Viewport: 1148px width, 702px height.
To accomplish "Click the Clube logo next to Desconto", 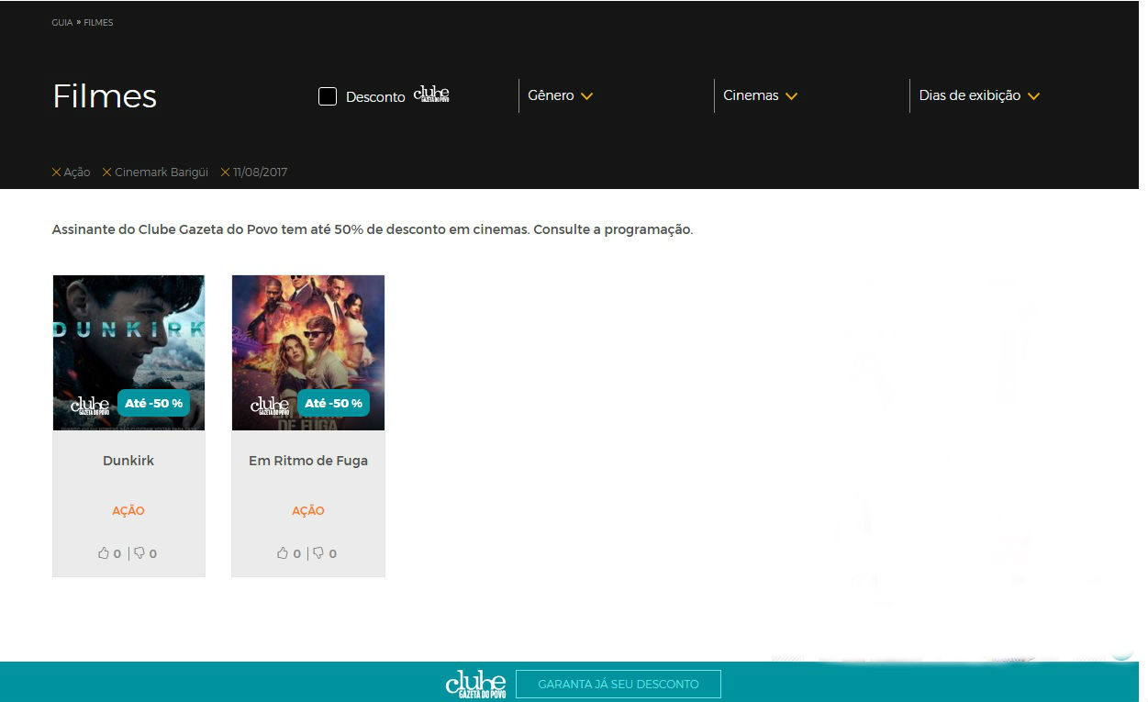I will click(431, 95).
